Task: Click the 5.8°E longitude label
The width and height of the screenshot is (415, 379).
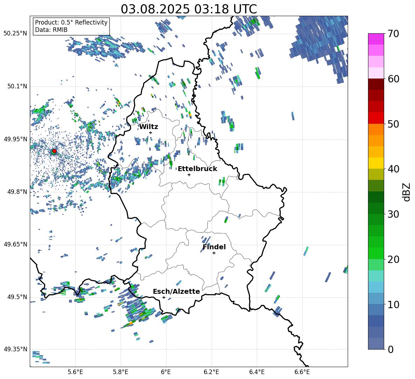Action: coord(121,372)
